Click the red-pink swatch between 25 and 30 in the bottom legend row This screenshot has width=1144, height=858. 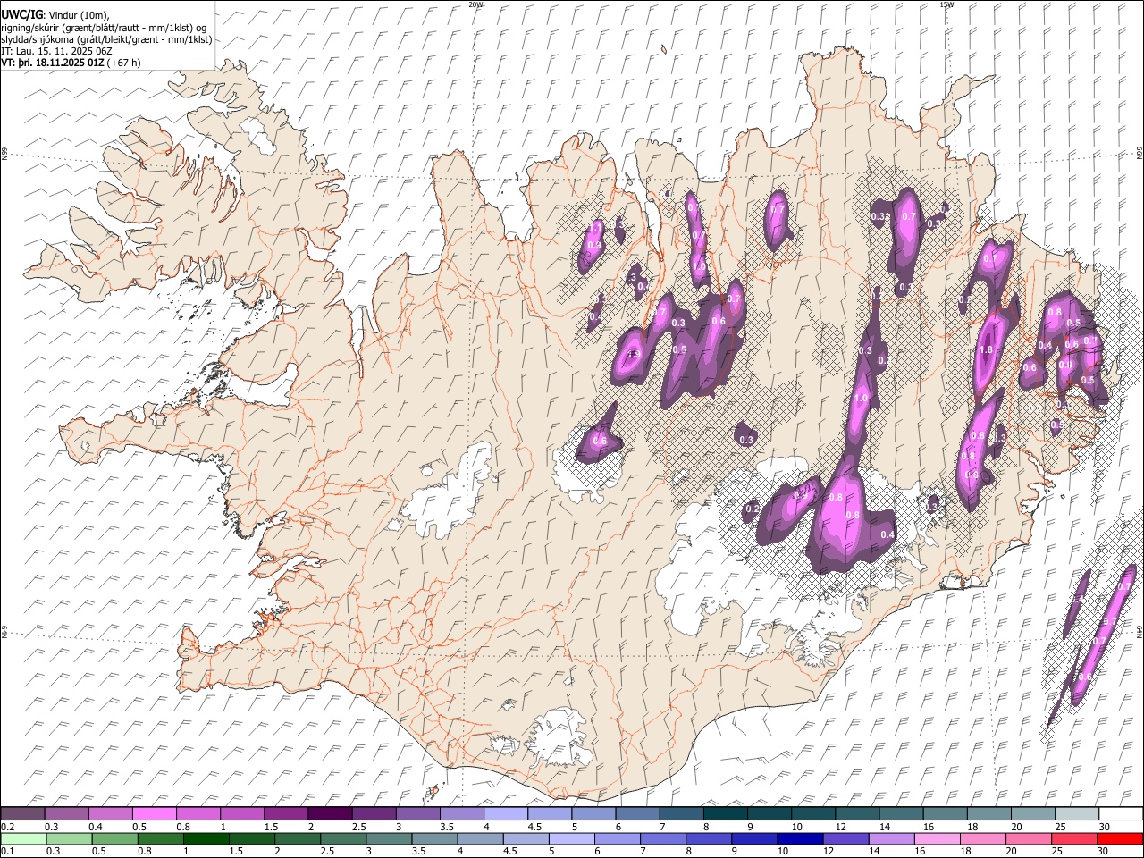[x=1075, y=838]
